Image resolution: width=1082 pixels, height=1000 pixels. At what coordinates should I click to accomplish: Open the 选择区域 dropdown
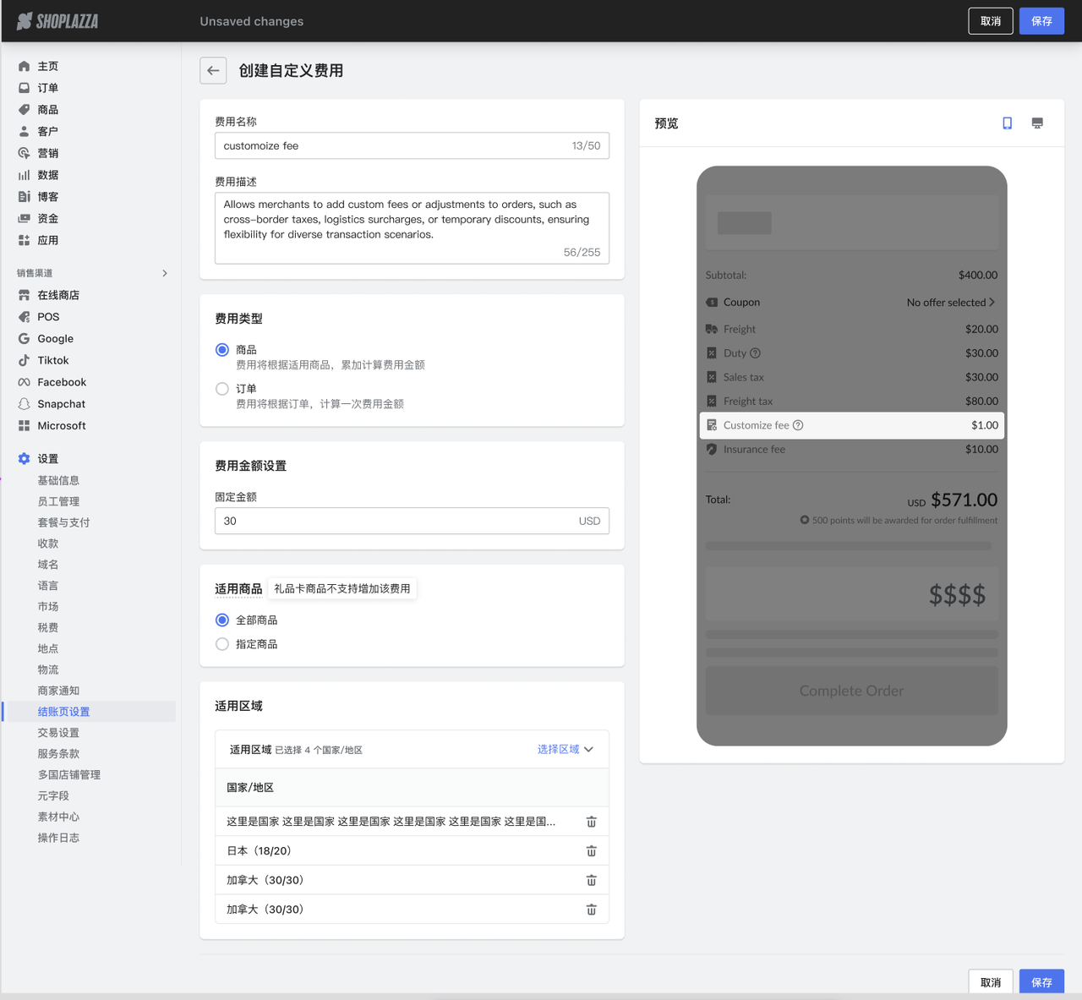point(565,750)
